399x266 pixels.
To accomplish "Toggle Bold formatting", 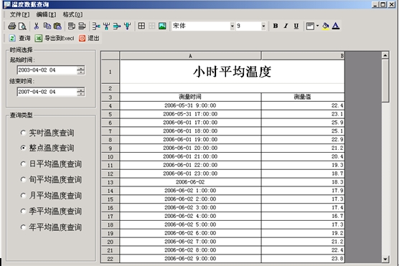I will point(276,26).
